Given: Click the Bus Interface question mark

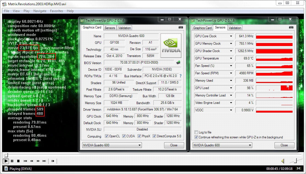Looking at the screenshot, I should (x=181, y=76).
